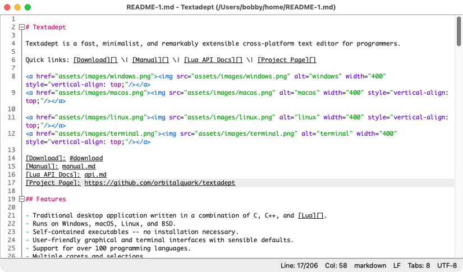463x272 pixels.
Task: Click the github.com/orbitalquark/textadept URL
Action: tap(160, 183)
